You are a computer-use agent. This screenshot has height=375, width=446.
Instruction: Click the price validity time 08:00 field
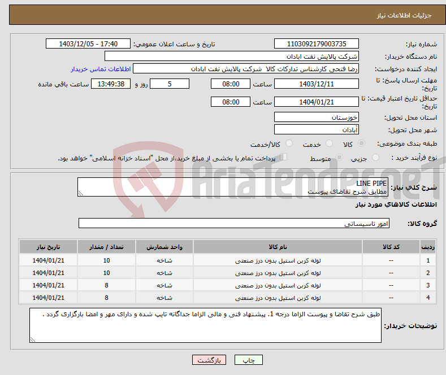click(231, 102)
